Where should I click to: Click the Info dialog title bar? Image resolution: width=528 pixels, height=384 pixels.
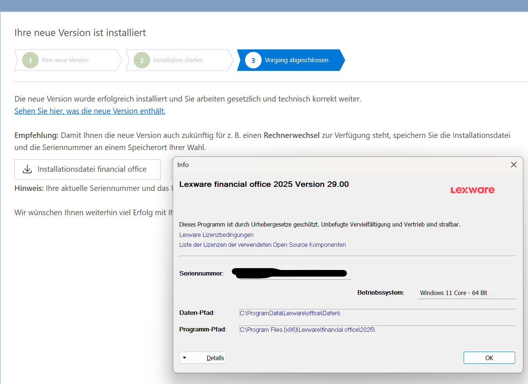pyautogui.click(x=331, y=165)
